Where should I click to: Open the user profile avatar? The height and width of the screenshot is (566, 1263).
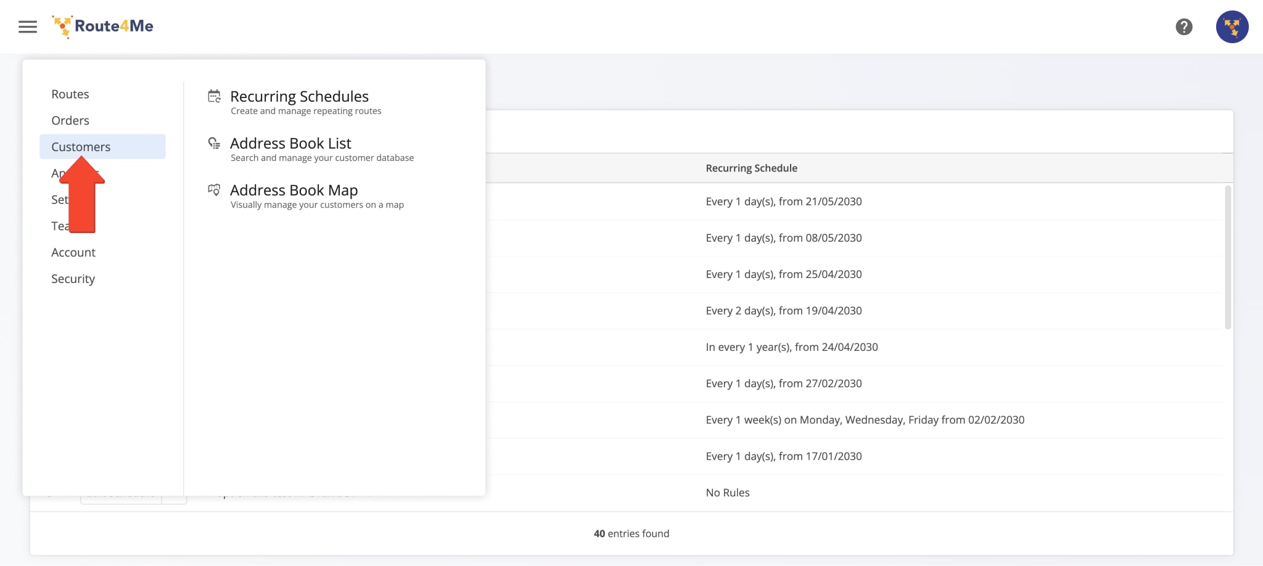point(1232,27)
